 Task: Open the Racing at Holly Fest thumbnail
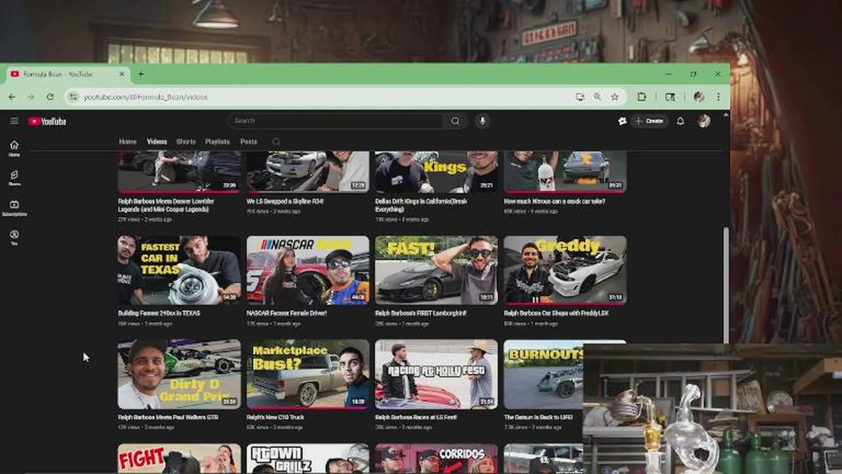436,374
